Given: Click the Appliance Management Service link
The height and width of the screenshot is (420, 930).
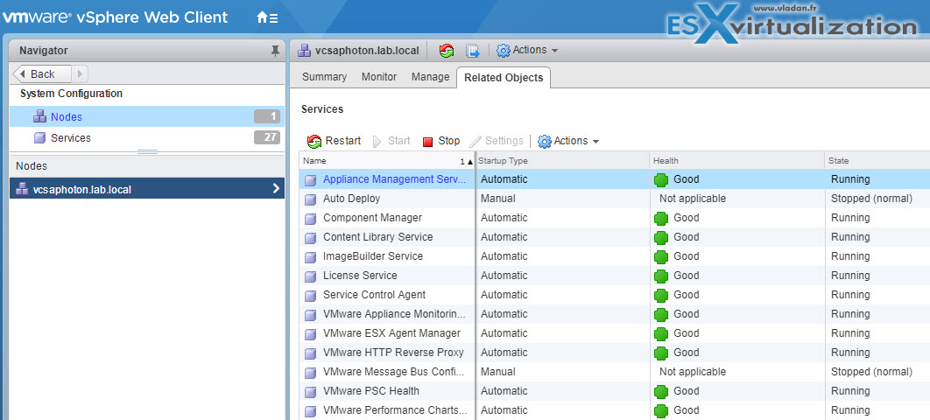Looking at the screenshot, I should [394, 179].
